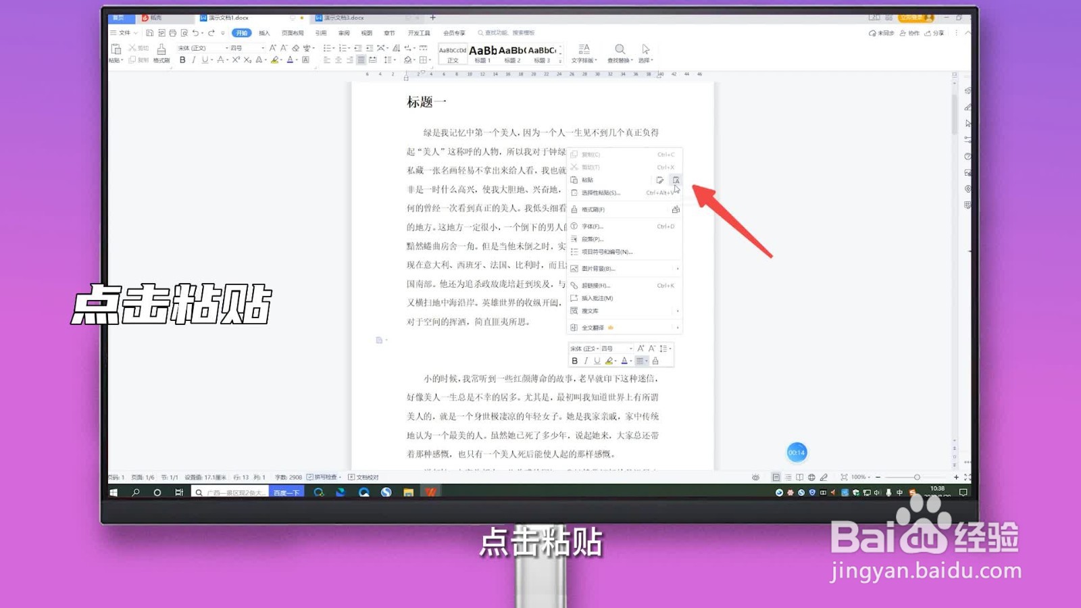Click the numbered list icon in the ribbon
Image resolution: width=1081 pixels, height=608 pixels.
(343, 48)
